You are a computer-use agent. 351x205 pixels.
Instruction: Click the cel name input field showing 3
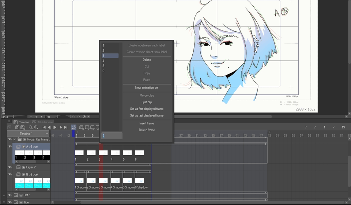click(112, 135)
